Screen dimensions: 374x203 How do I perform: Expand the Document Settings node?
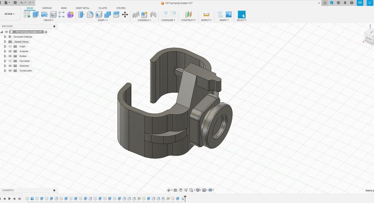click(x=5, y=37)
